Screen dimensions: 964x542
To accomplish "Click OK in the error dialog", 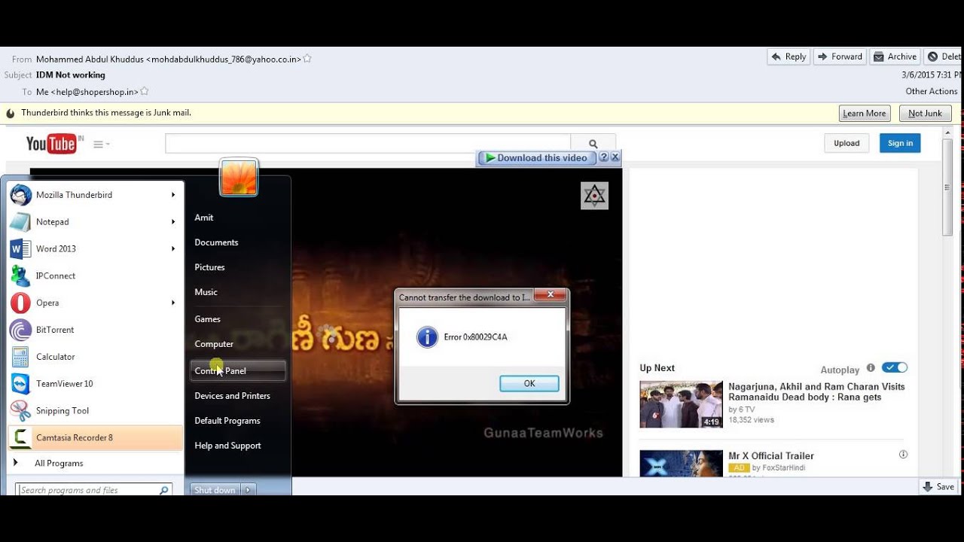I will click(529, 384).
